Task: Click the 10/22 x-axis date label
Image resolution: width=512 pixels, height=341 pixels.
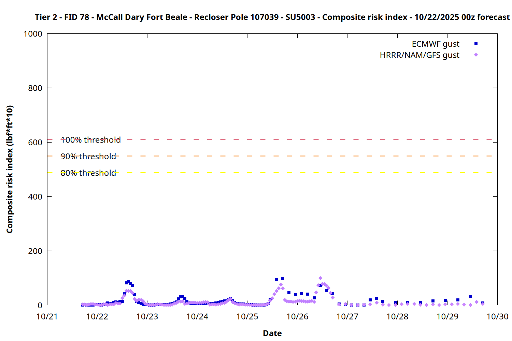Action: point(97,316)
